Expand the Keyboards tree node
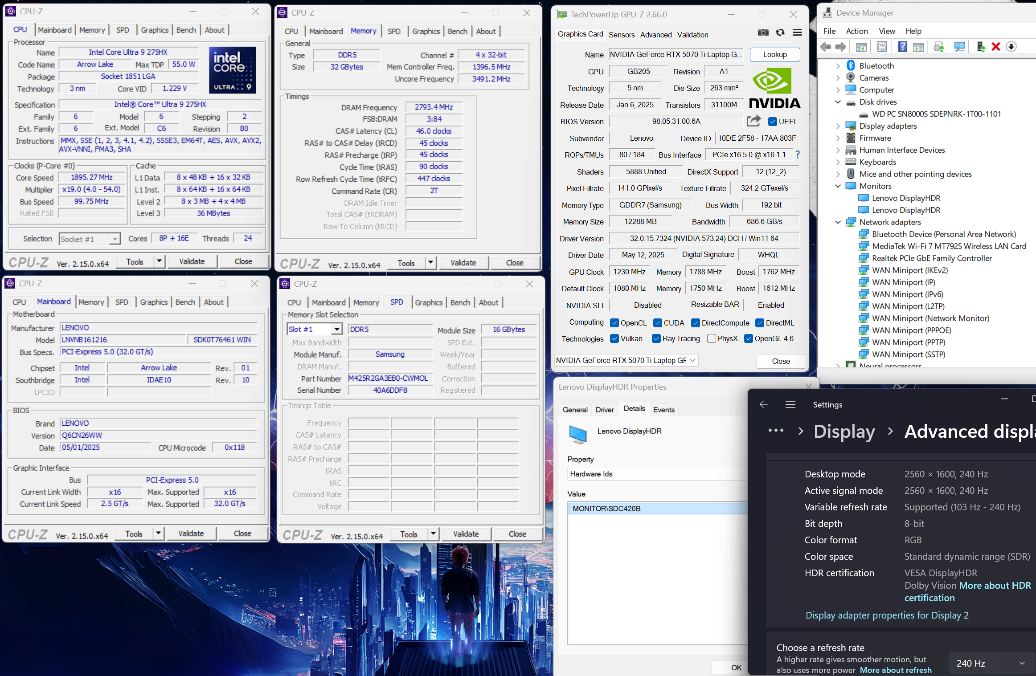This screenshot has height=676, width=1036. pos(838,162)
